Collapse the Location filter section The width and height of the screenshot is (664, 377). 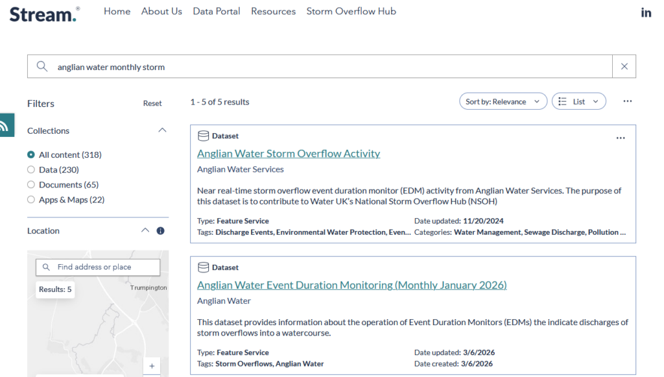pyautogui.click(x=145, y=231)
